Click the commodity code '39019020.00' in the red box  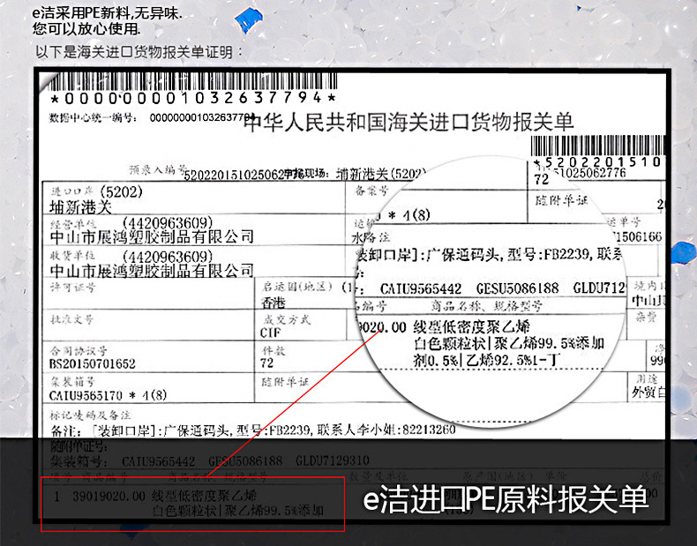[109, 497]
